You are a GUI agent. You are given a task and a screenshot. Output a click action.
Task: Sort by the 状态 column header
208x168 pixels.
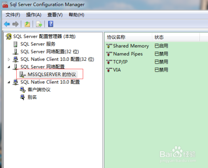[176, 37]
